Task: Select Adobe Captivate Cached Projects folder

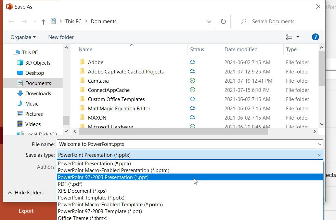Action: pos(126,72)
